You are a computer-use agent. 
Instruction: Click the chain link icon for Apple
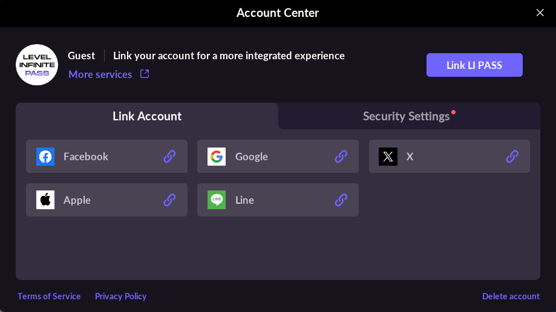(x=169, y=200)
